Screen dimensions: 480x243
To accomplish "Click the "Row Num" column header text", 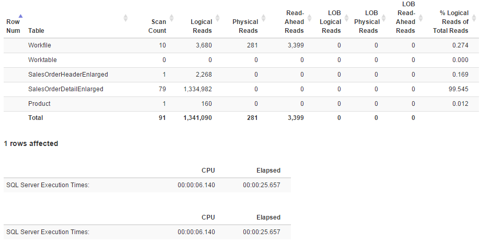I will point(14,27).
